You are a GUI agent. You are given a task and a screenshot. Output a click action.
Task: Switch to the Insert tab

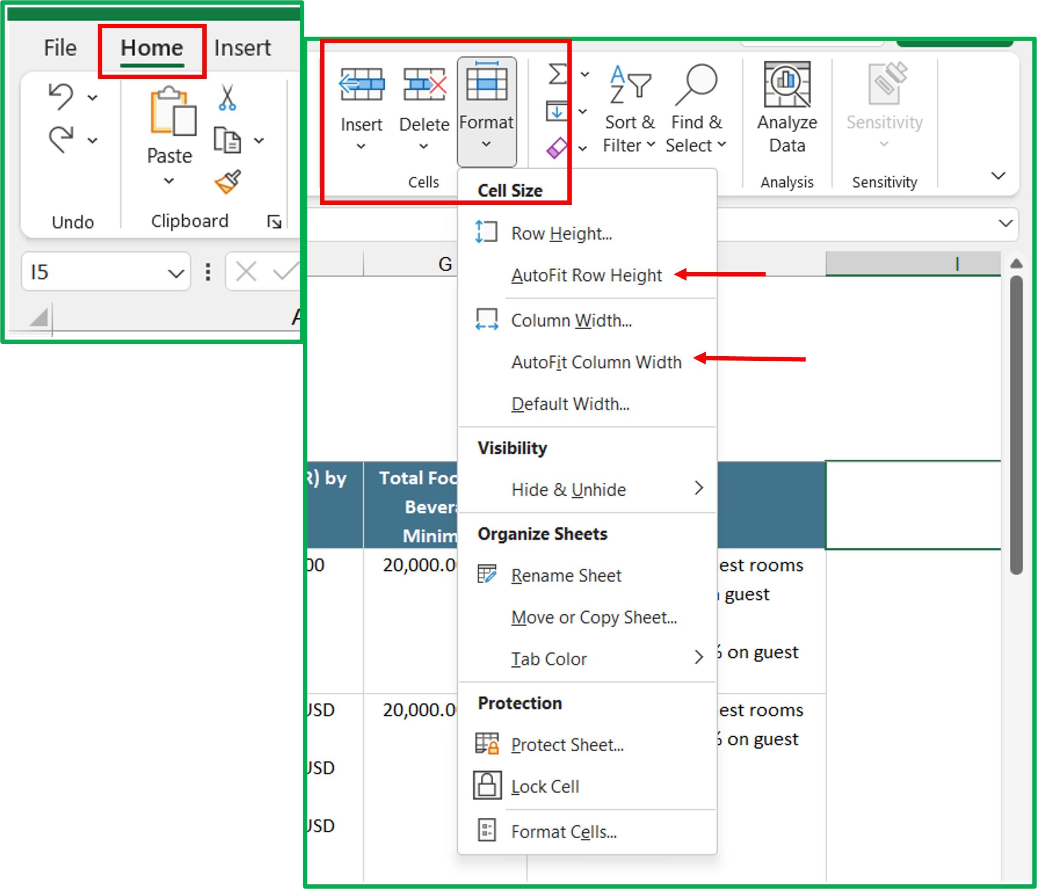coord(242,47)
